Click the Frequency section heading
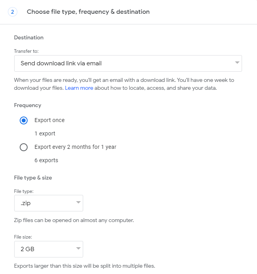The width and height of the screenshot is (257, 274). pyautogui.click(x=28, y=105)
